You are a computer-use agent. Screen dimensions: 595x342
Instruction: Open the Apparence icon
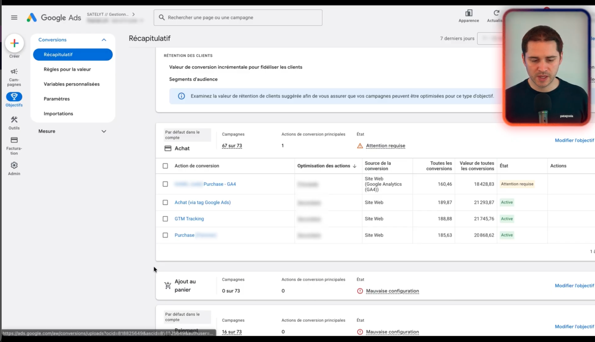coord(469,13)
